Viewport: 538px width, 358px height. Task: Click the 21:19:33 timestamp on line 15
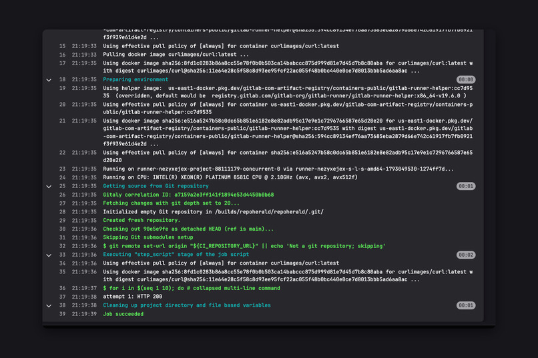click(84, 46)
